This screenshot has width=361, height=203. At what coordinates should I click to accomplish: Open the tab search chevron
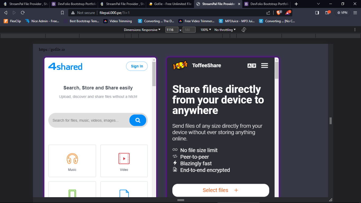click(318, 4)
